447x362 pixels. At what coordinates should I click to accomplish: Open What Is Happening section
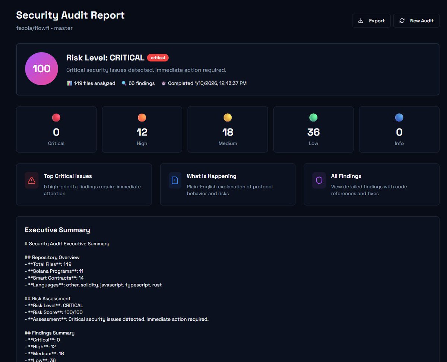click(228, 184)
